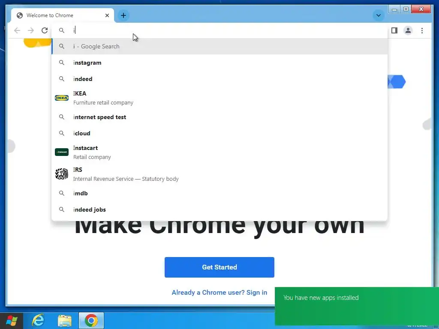Click search icon beside internet speed test
The image size is (439, 329).
(x=62, y=117)
